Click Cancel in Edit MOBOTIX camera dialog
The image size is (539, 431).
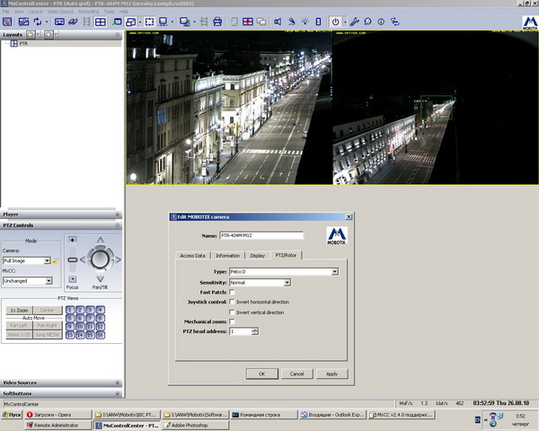coord(296,374)
